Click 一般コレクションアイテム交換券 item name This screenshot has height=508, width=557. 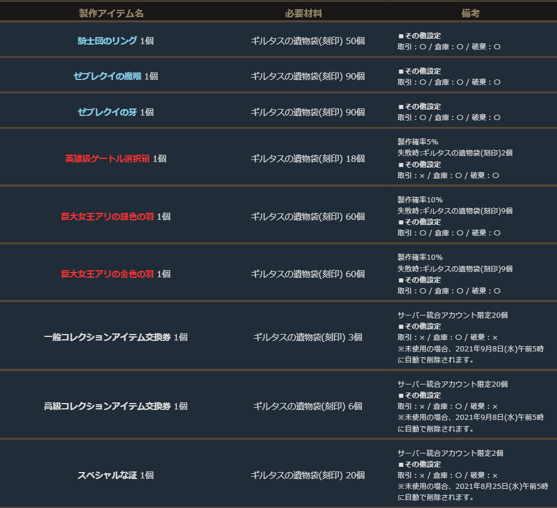[x=108, y=337]
